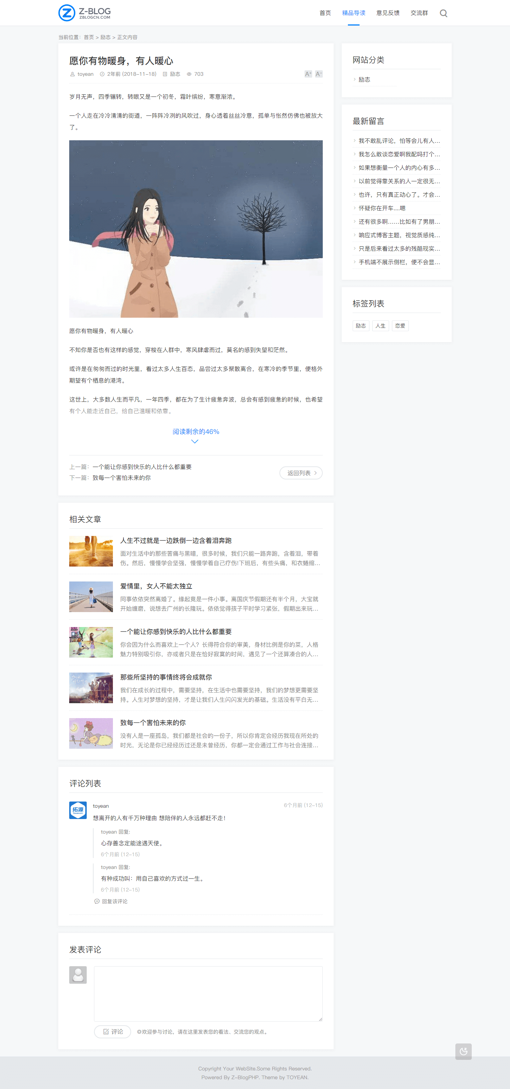The image size is (510, 1089).
Task: Open related article 一个能让你感到快乐的人比什么都重要
Action: coord(176,632)
